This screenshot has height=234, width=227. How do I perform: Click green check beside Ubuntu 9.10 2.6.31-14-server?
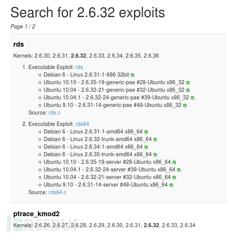point(171,185)
